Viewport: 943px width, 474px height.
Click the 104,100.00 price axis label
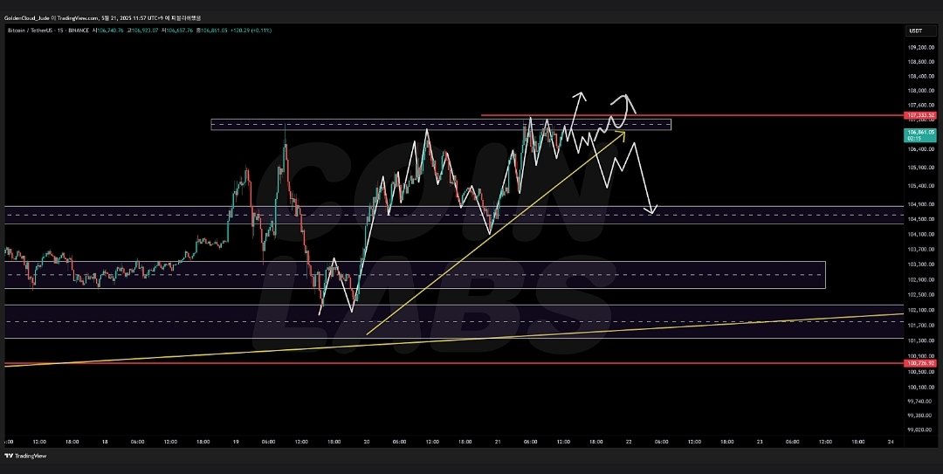point(921,234)
